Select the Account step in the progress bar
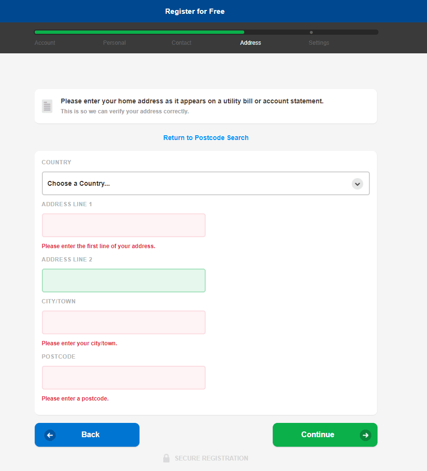This screenshot has width=427, height=471. [45, 43]
